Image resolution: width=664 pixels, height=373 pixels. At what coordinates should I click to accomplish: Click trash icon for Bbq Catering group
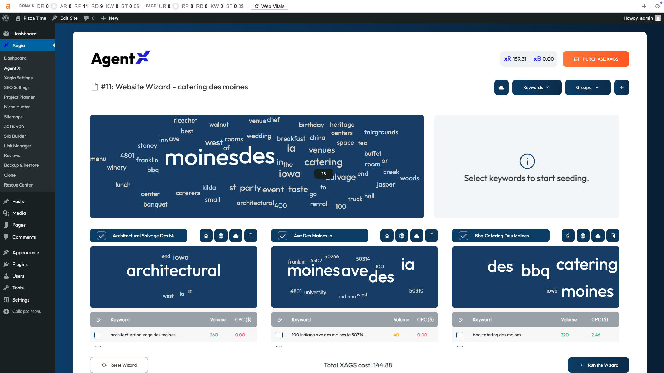pos(613,236)
